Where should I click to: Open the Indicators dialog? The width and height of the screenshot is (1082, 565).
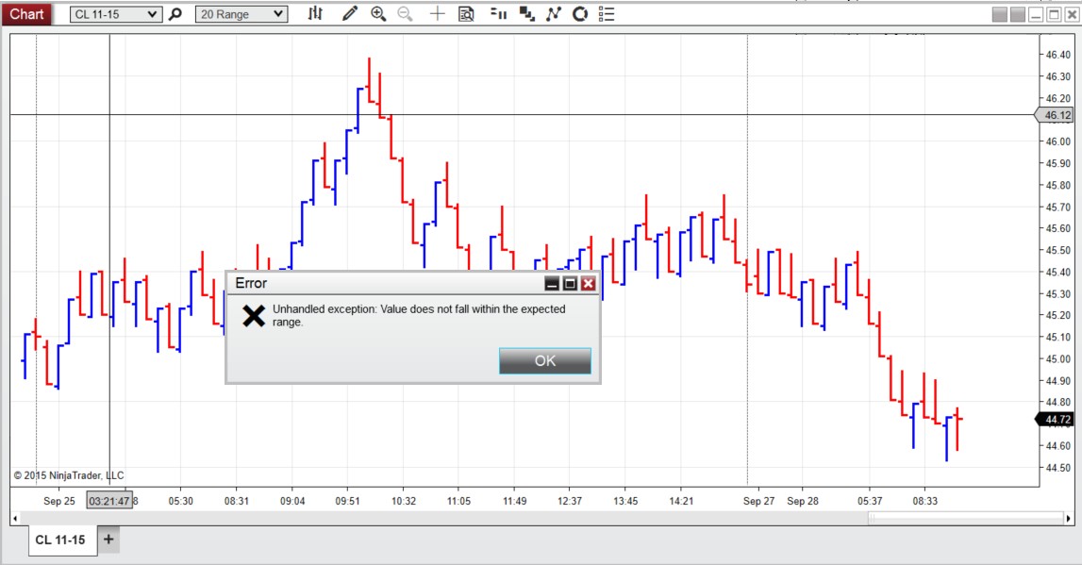(x=554, y=14)
